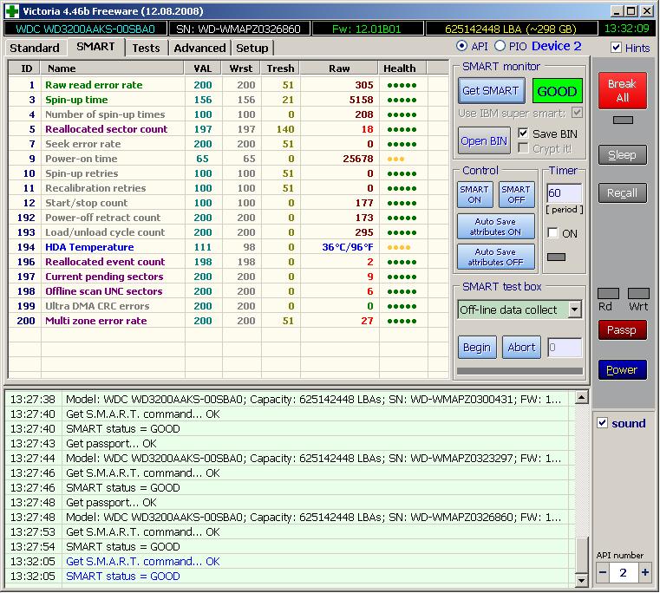Click the SMART test box numeric field
Viewport: 660px width, 593px height.
pyautogui.click(x=565, y=347)
